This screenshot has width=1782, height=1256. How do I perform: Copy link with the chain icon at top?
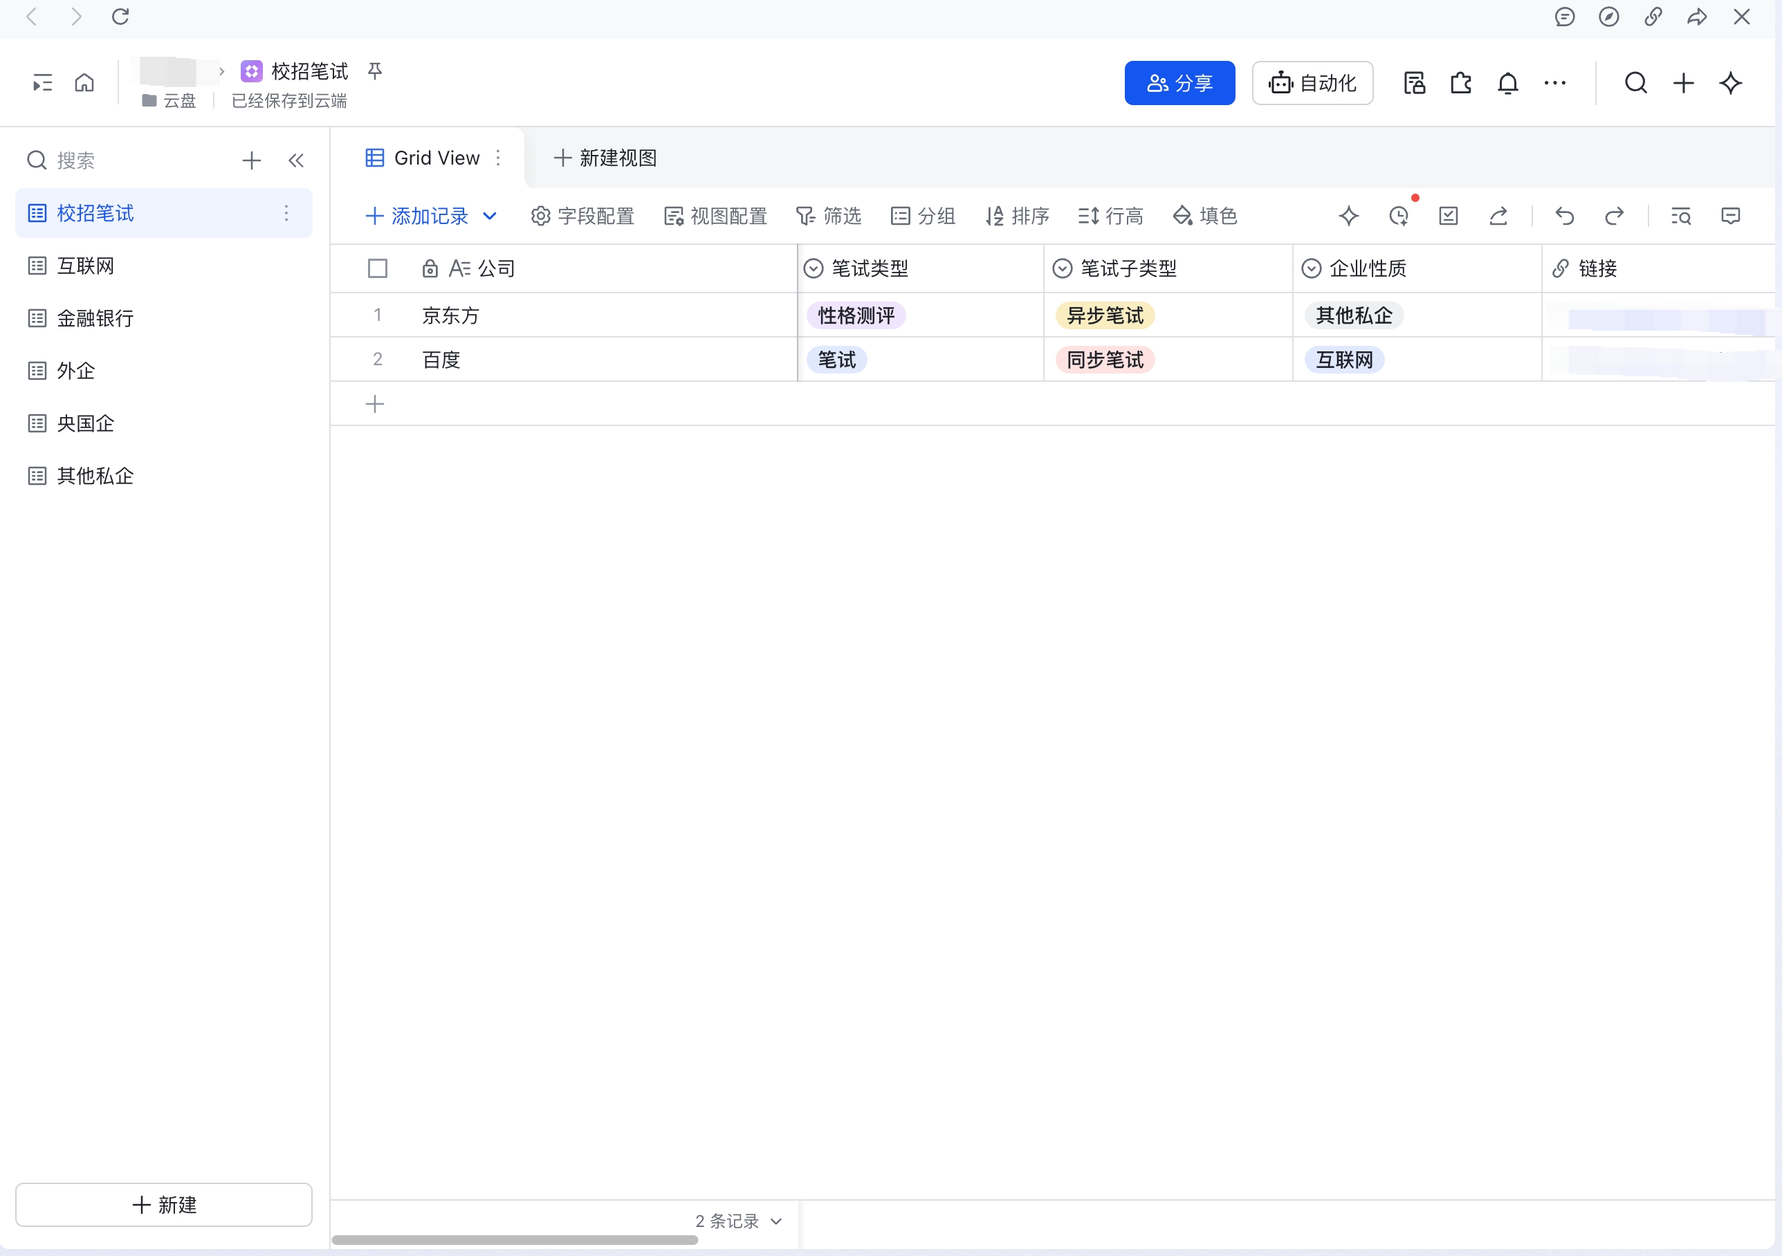pyautogui.click(x=1653, y=17)
